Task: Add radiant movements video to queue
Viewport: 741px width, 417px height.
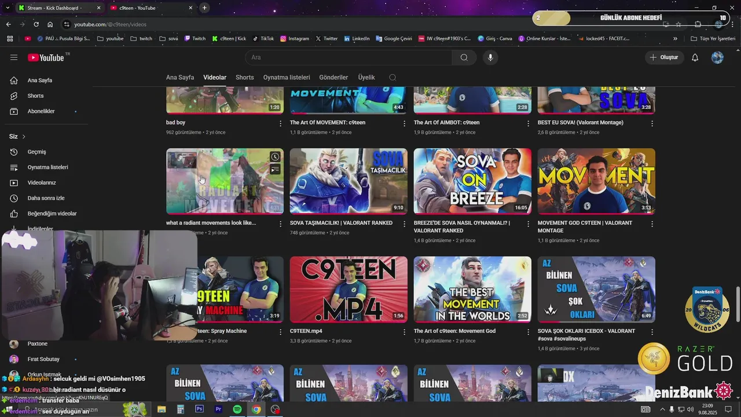Action: click(x=275, y=169)
